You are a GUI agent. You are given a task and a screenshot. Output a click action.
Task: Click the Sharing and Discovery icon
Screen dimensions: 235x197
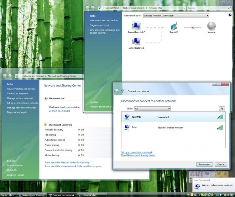point(45,125)
